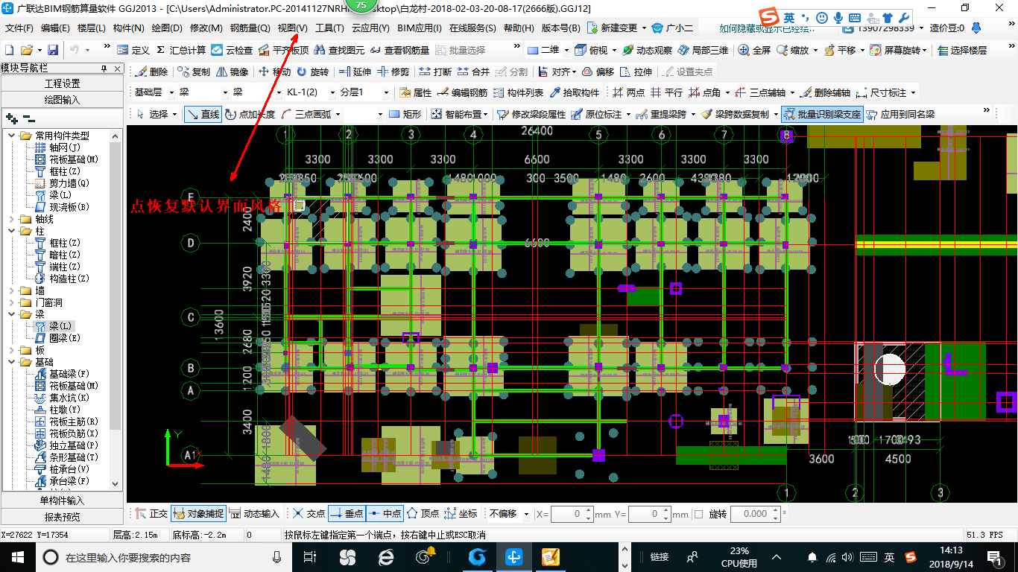This screenshot has width=1018, height=572.
Task: Click 拾取构件 pick component eyedropper
Action: point(575,92)
